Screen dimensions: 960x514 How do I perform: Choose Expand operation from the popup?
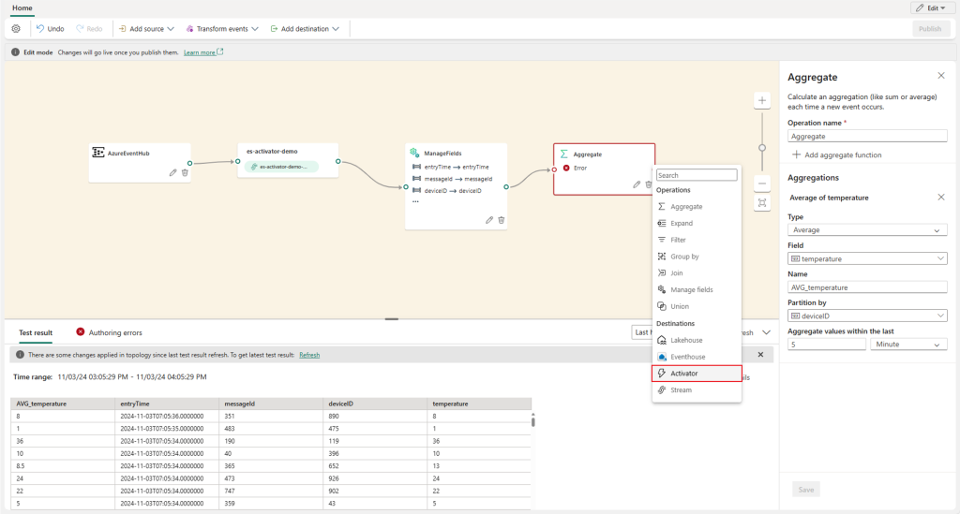click(697, 223)
